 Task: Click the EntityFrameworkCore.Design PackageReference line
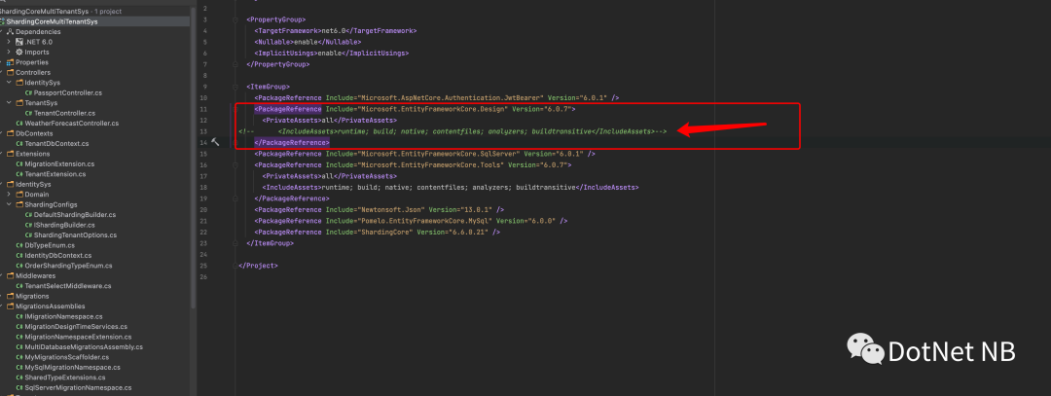pos(415,109)
